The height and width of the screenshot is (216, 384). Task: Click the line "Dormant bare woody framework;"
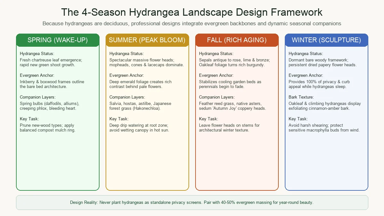click(x=319, y=60)
